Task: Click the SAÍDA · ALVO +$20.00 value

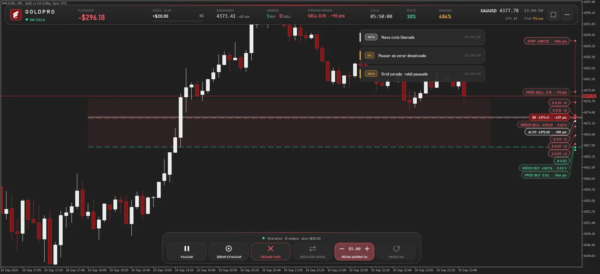Action: (160, 16)
